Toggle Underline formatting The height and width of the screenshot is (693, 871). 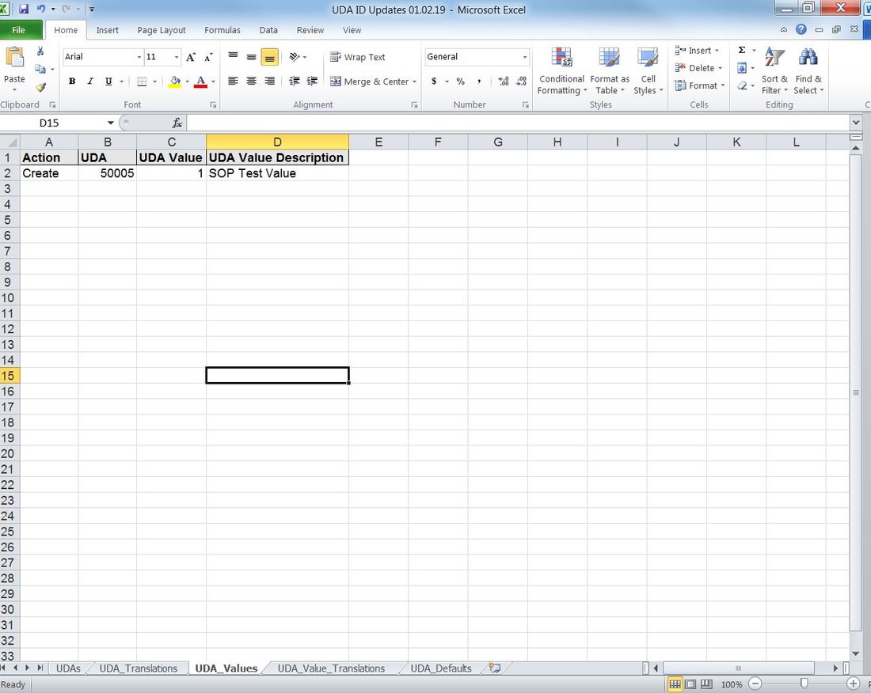108,81
